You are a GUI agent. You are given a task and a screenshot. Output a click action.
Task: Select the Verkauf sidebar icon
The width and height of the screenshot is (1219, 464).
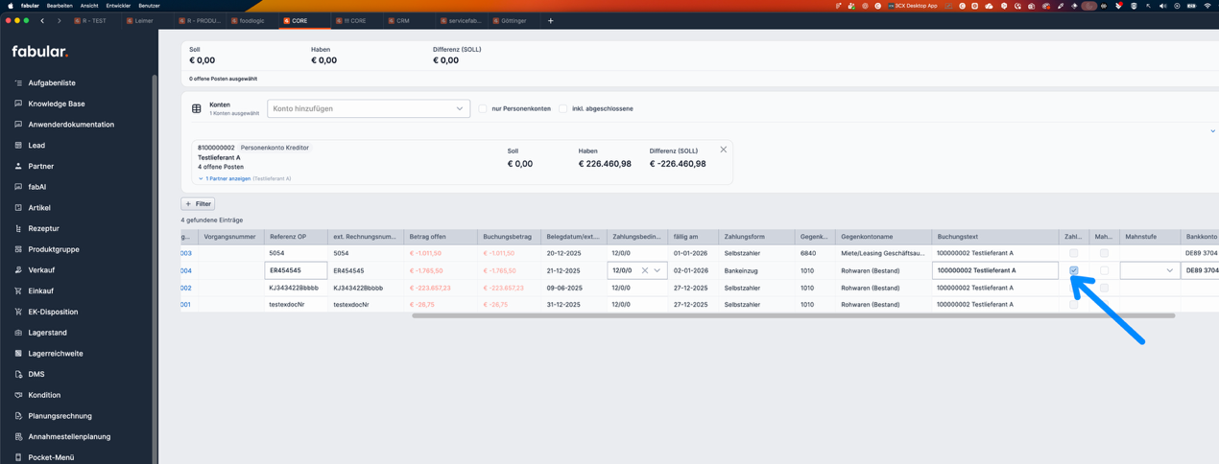coord(18,270)
